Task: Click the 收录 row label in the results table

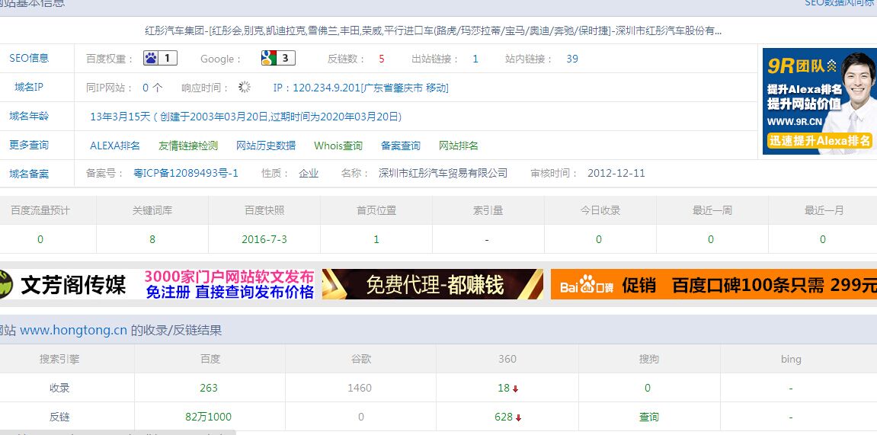Action: 59,388
